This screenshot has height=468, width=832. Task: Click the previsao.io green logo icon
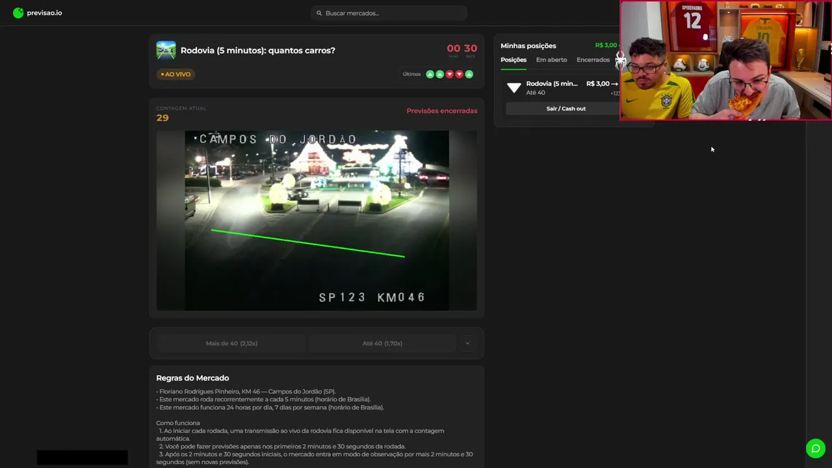point(18,13)
